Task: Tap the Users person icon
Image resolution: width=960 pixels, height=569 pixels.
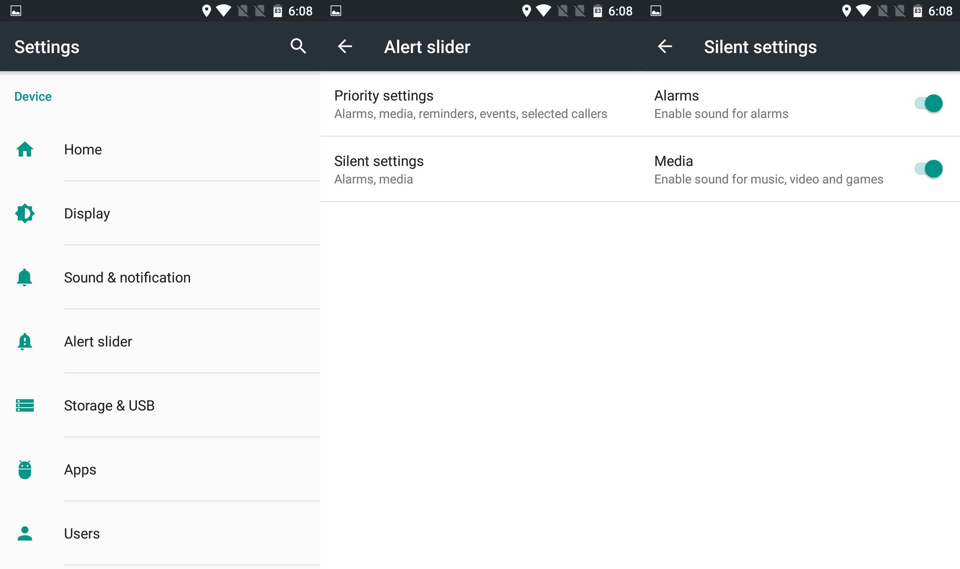Action: pyautogui.click(x=25, y=533)
